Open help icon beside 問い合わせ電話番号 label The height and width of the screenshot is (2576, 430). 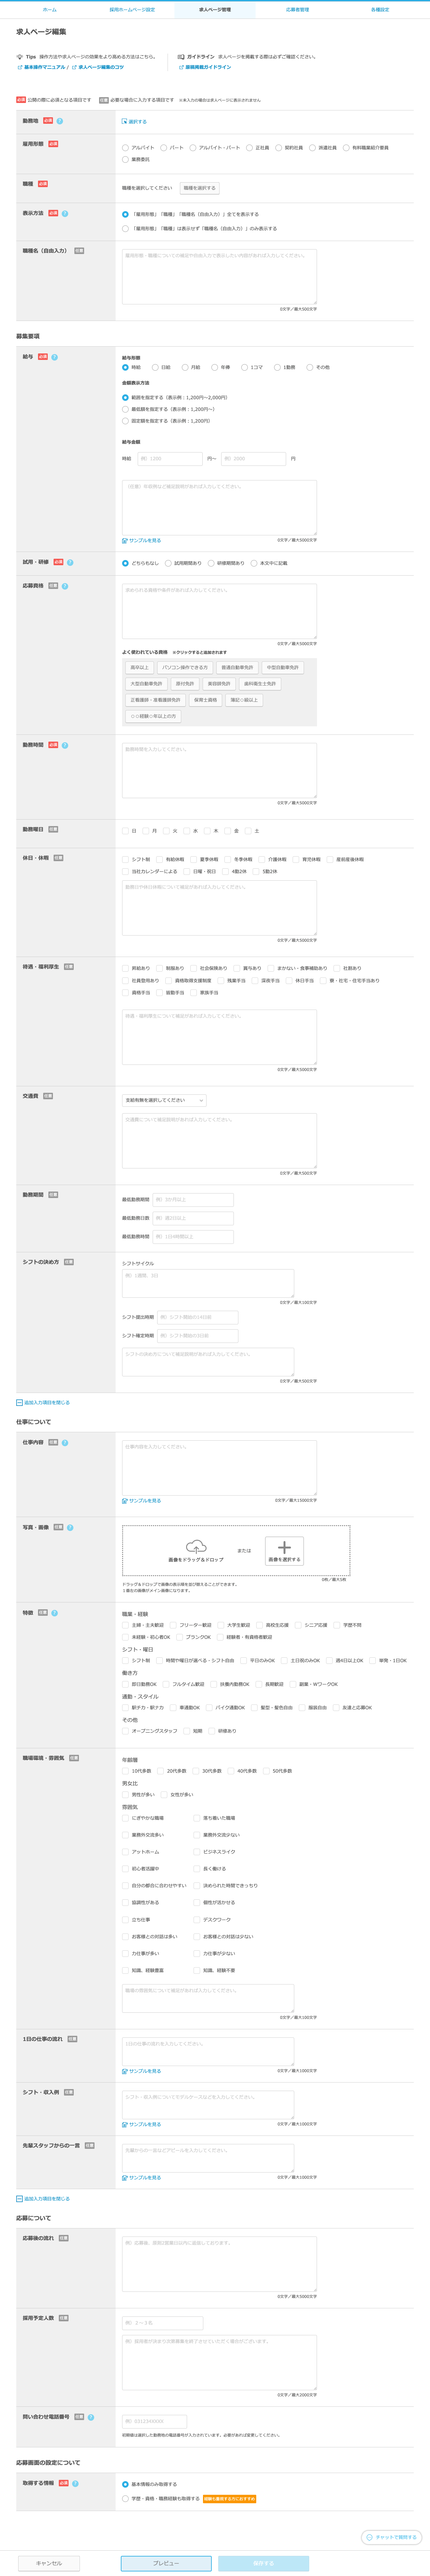coord(91,2417)
